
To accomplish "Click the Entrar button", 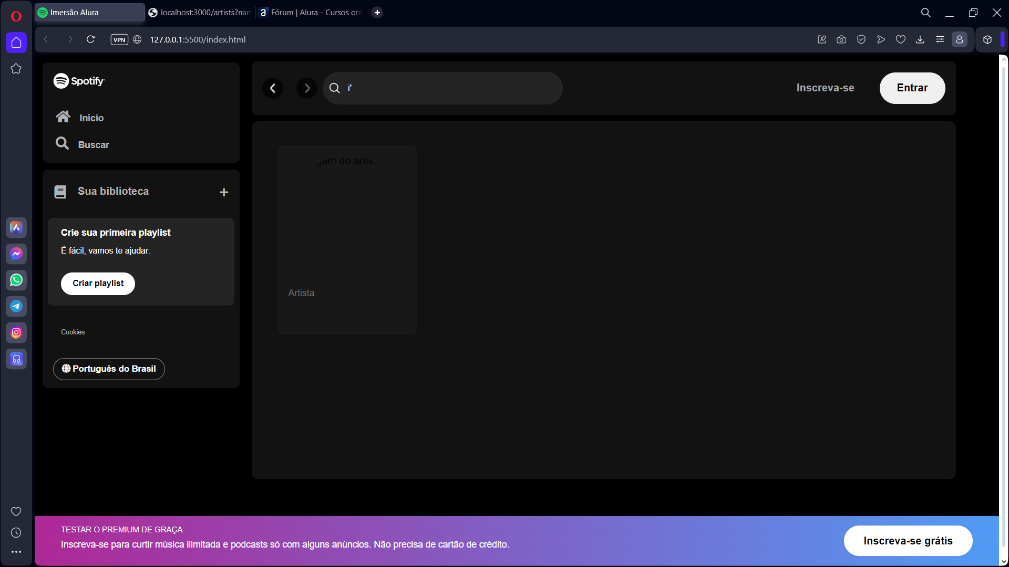I will click(x=912, y=88).
